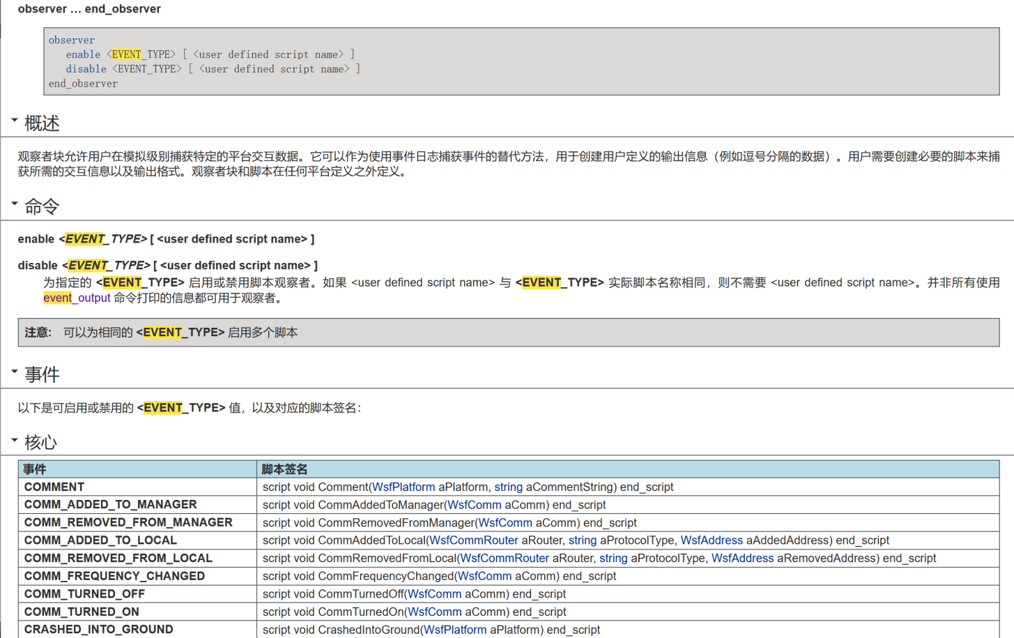
Task: Click WsfAddress link in CommAddedToLocal row
Action: [x=712, y=540]
